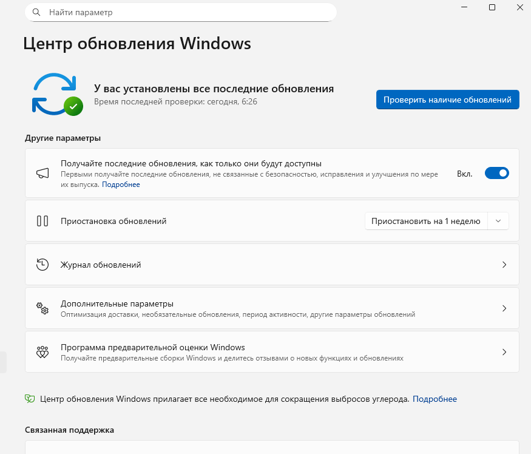
Task: Click chevron on "Журнал обновлений" row
Action: click(504, 265)
